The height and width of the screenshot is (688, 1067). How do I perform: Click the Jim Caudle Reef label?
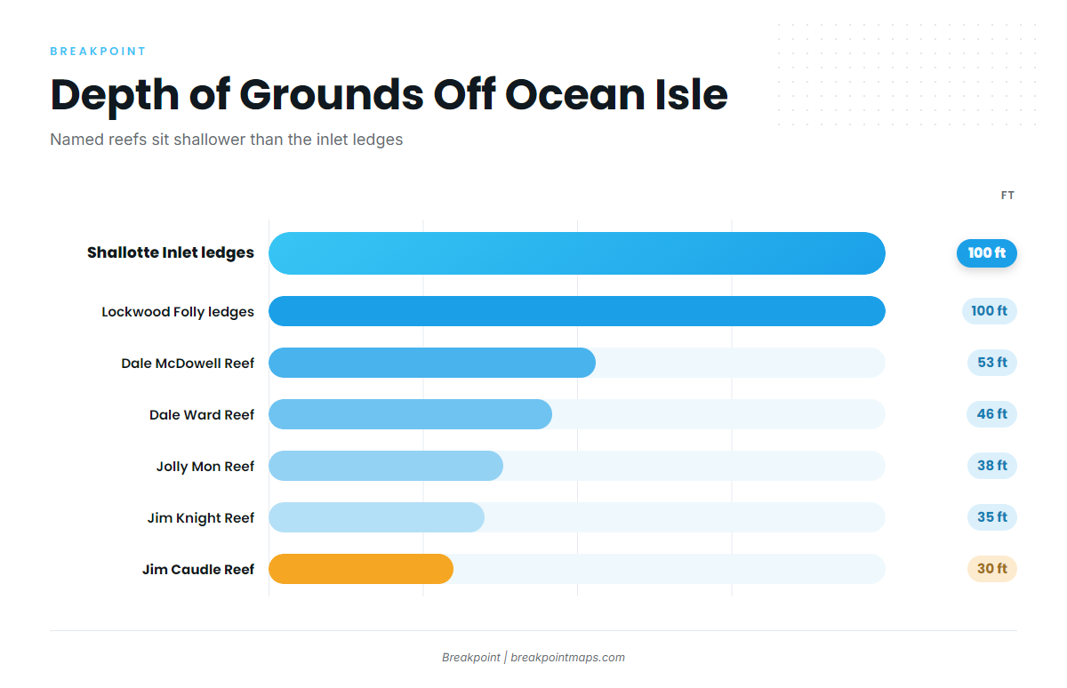click(x=198, y=570)
